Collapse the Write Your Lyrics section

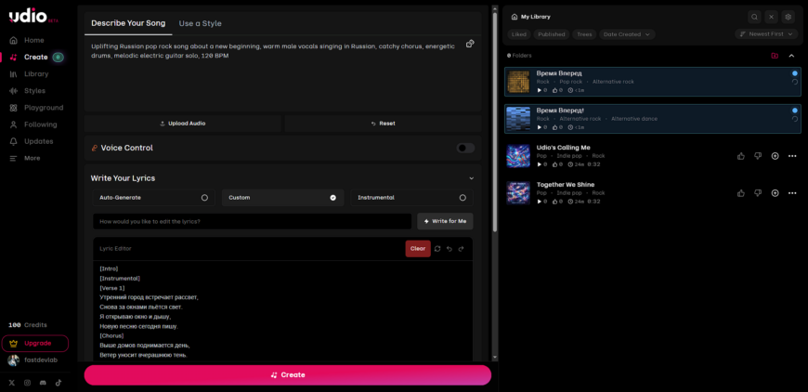coord(471,178)
